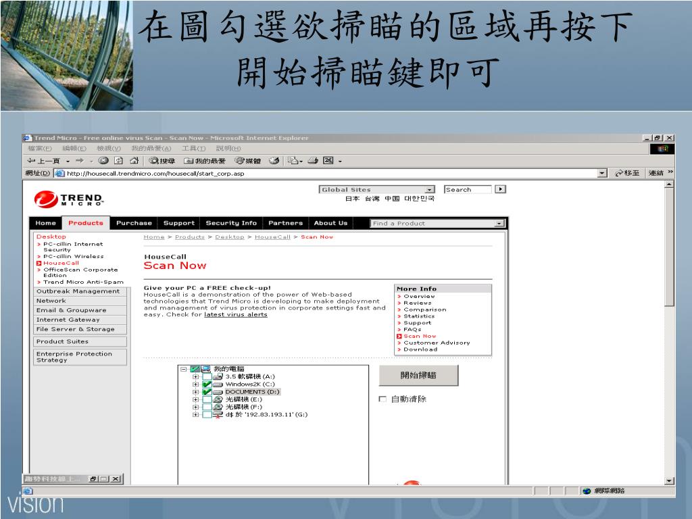This screenshot has width=692, height=519.
Task: Click the Start Scan (開始掃瞄) button
Action: [418, 375]
